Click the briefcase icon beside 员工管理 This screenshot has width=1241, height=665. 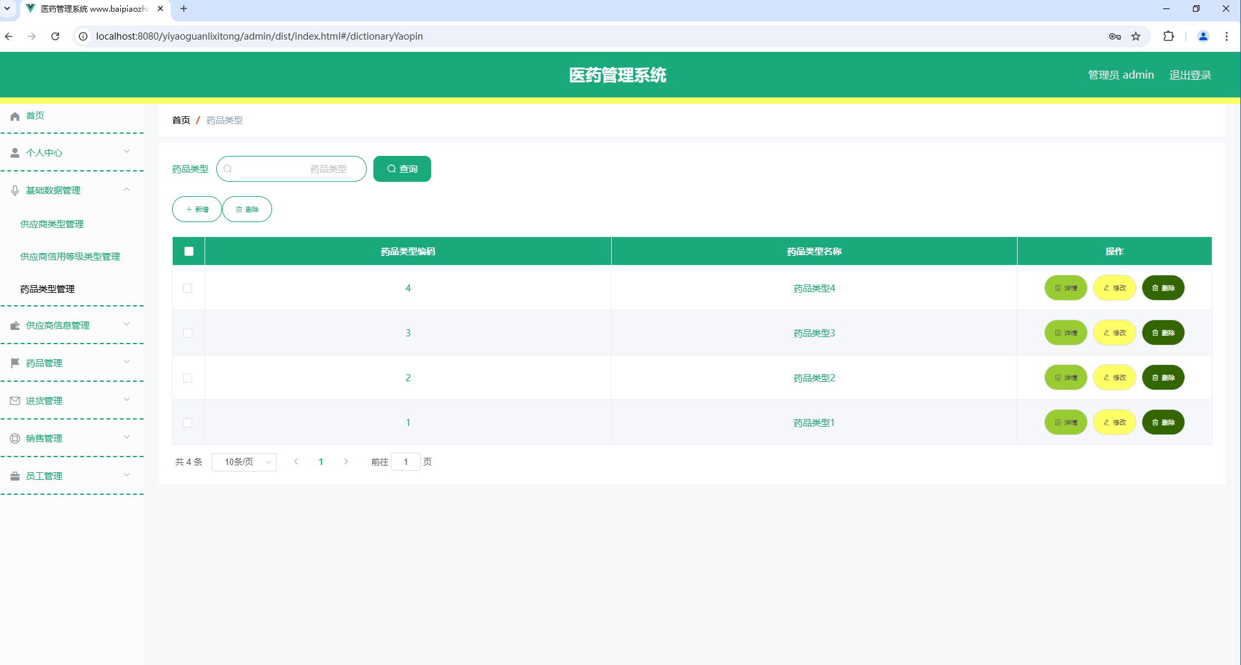click(14, 475)
